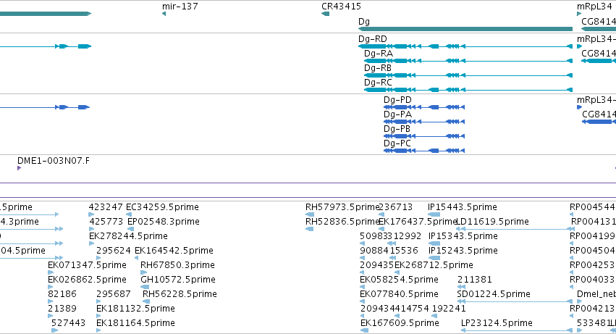Select the EK278244.5prime EST
Viewport: 616px width, 334px height.
click(91, 243)
